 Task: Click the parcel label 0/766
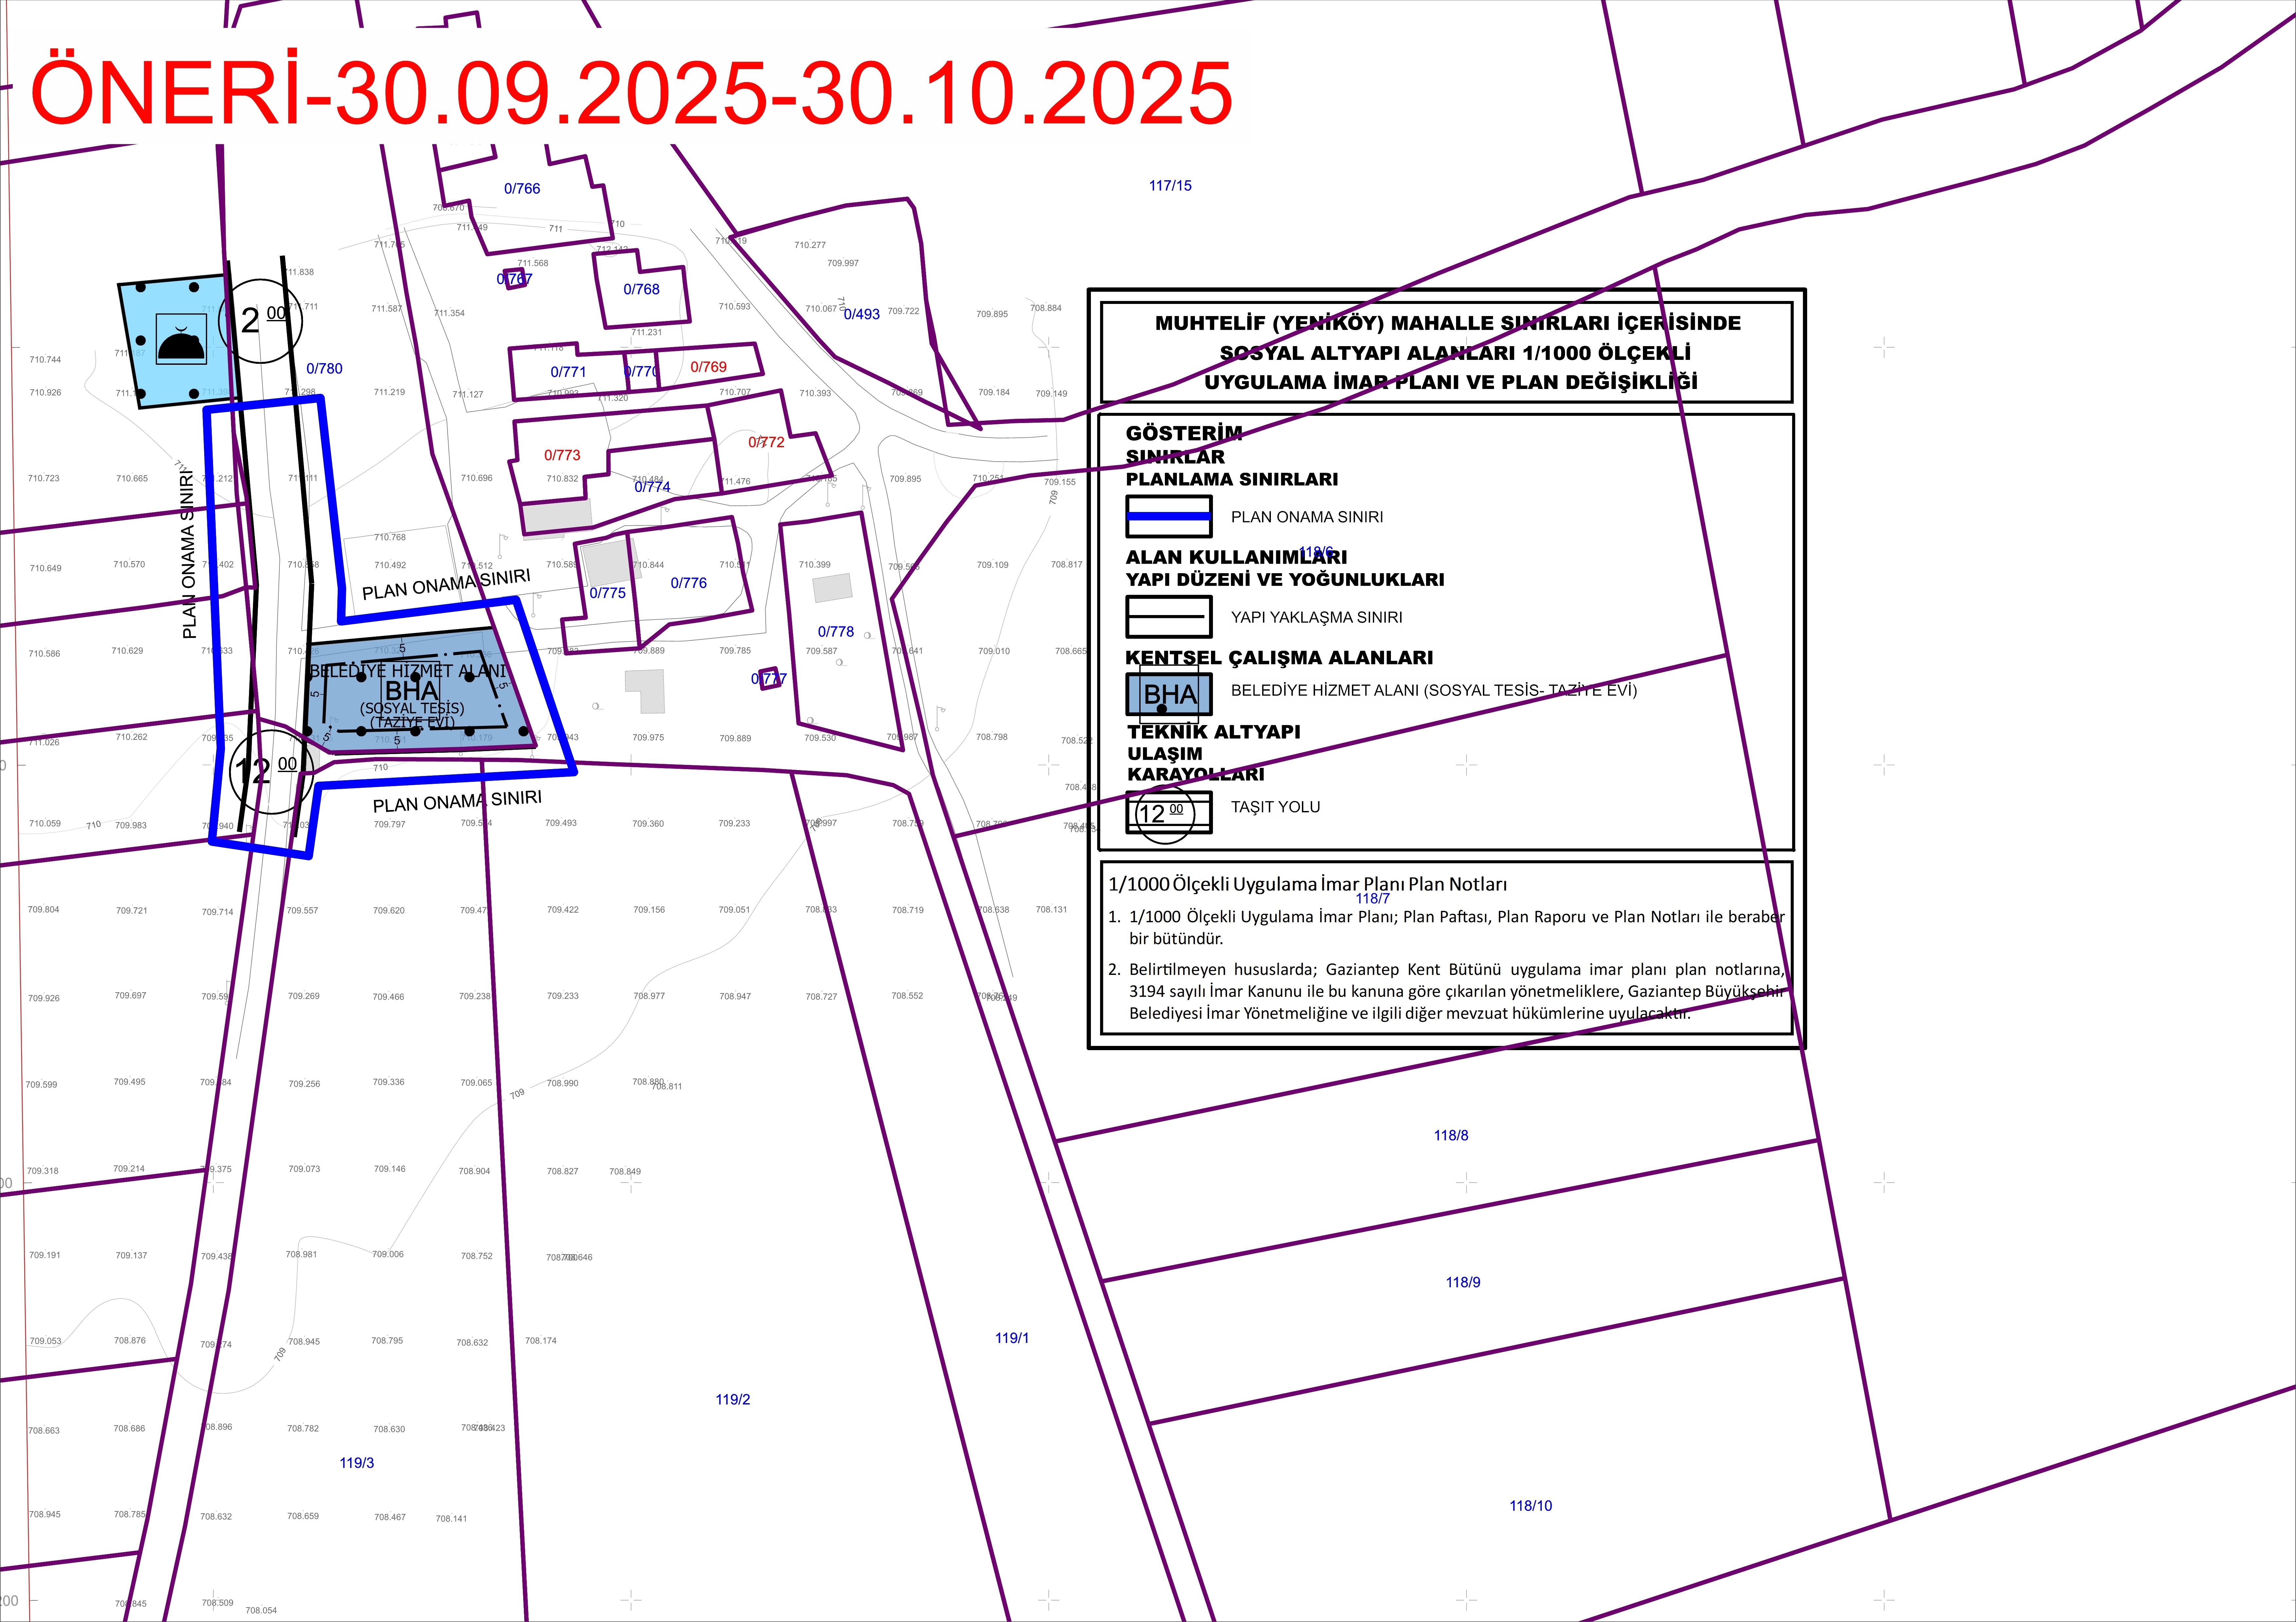pos(522,188)
